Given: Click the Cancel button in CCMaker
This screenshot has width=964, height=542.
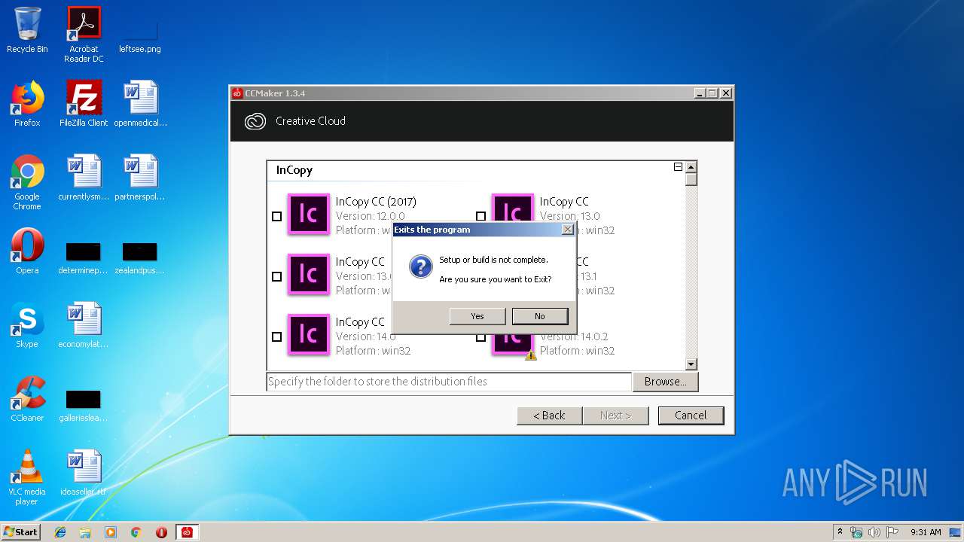Looking at the screenshot, I should tap(691, 416).
